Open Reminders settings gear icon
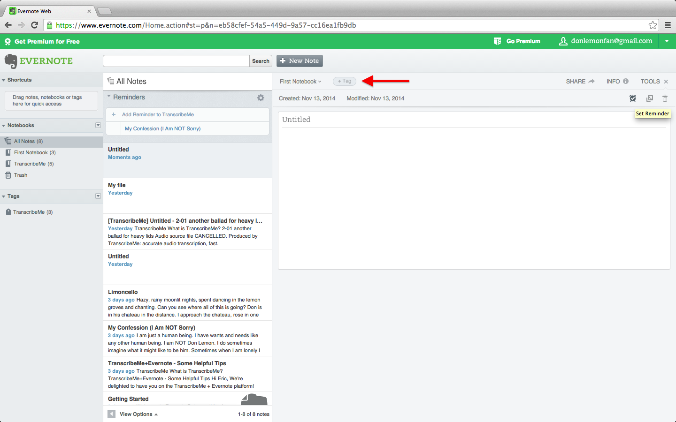Viewport: 676px width, 422px height. (x=261, y=98)
